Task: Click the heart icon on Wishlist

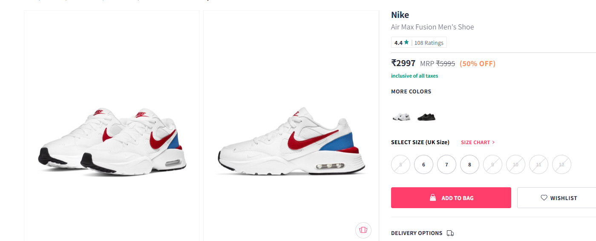Action: [544, 198]
